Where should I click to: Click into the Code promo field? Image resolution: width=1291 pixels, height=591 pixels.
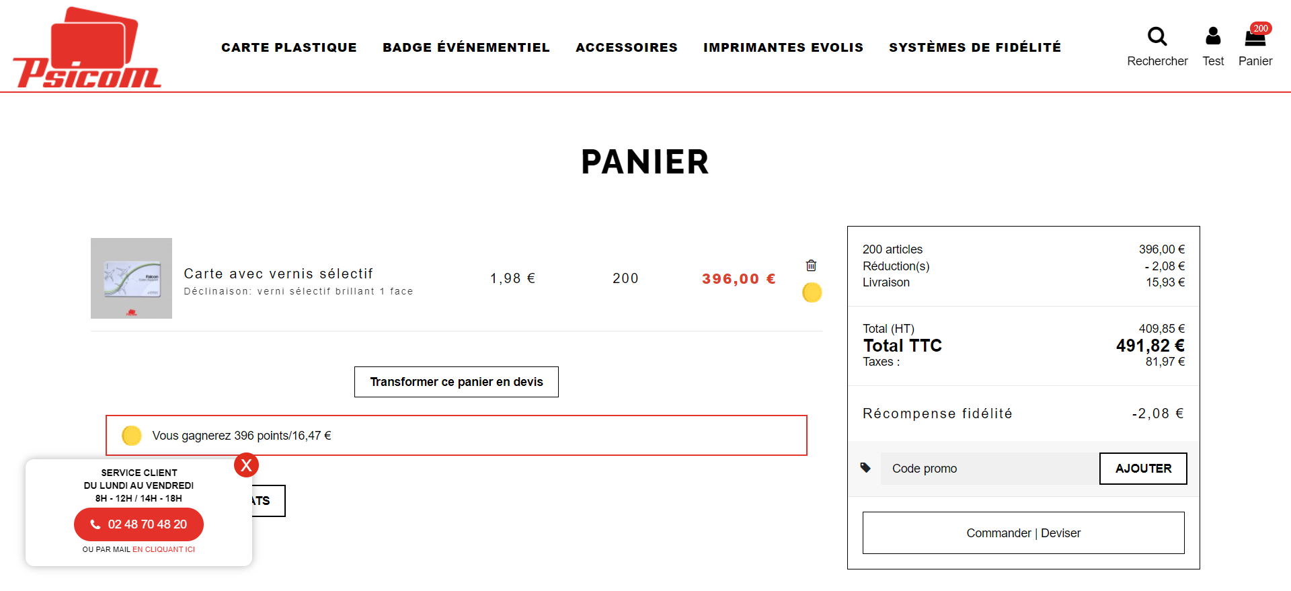pyautogui.click(x=990, y=469)
